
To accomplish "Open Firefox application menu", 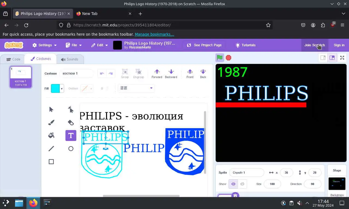I will pos(342,25).
